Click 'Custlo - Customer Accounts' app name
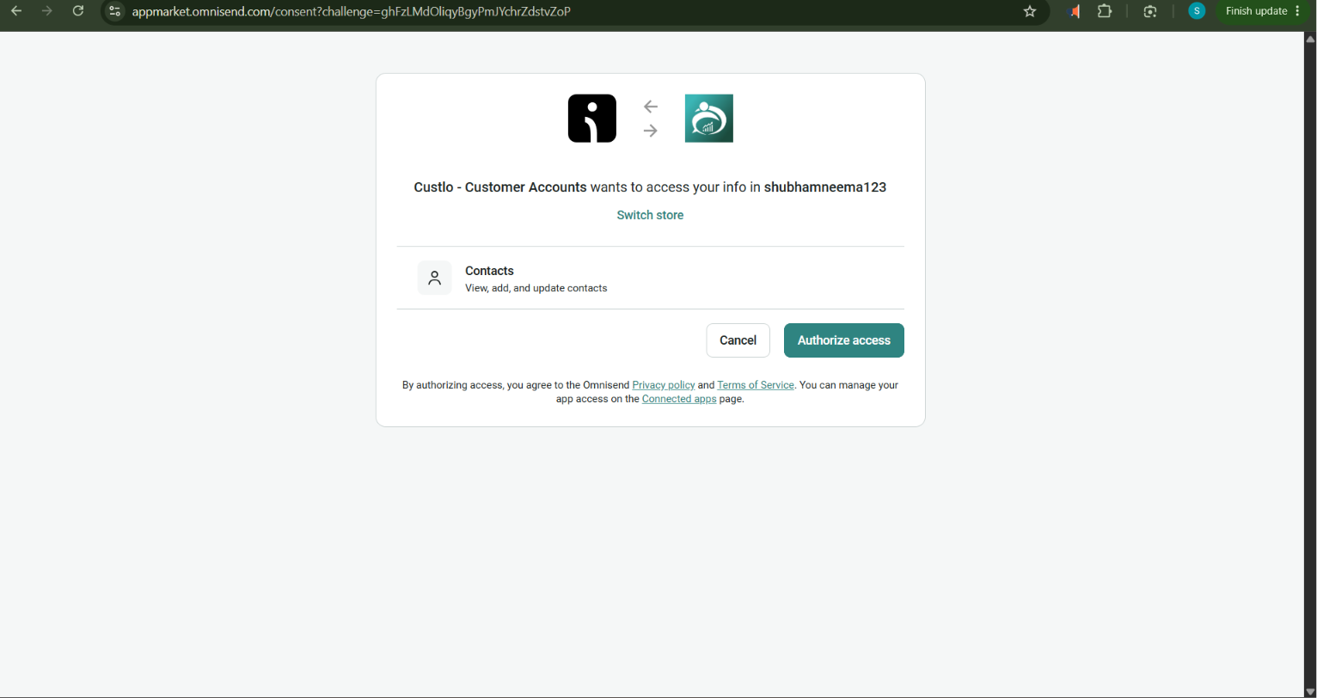This screenshot has width=1317, height=698. click(500, 187)
